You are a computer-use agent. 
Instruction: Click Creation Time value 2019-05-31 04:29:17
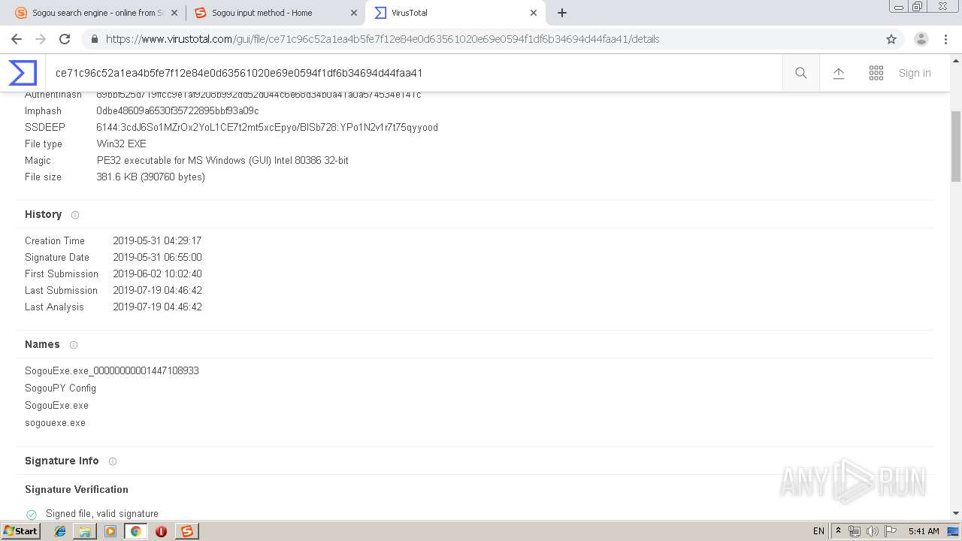coord(157,240)
